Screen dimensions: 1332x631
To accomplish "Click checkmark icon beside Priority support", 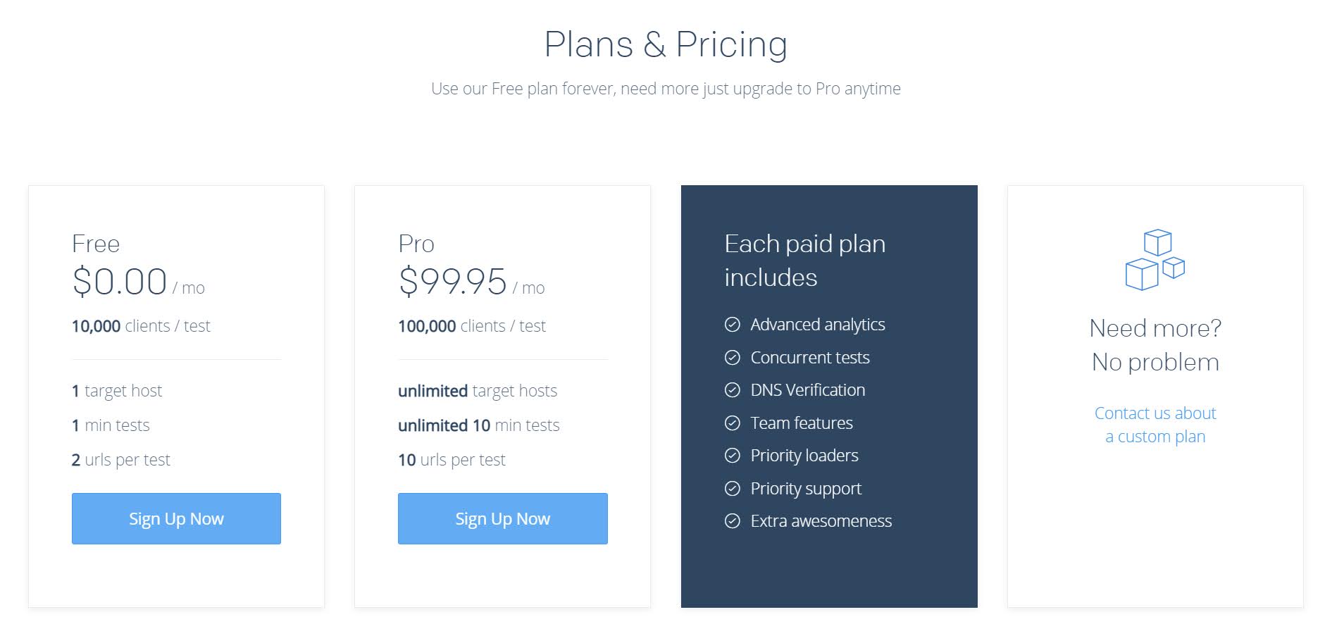I will (x=733, y=489).
